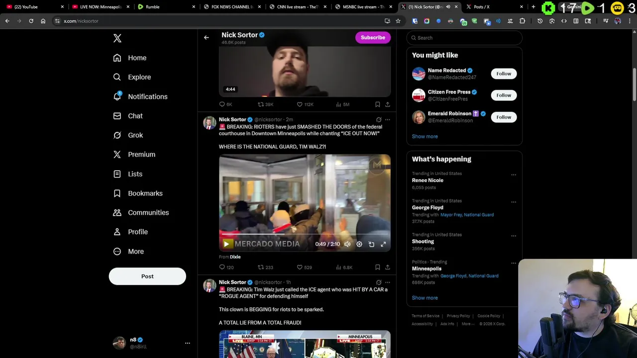
Task: Enter fullscreen on the video
Action: pyautogui.click(x=383, y=244)
